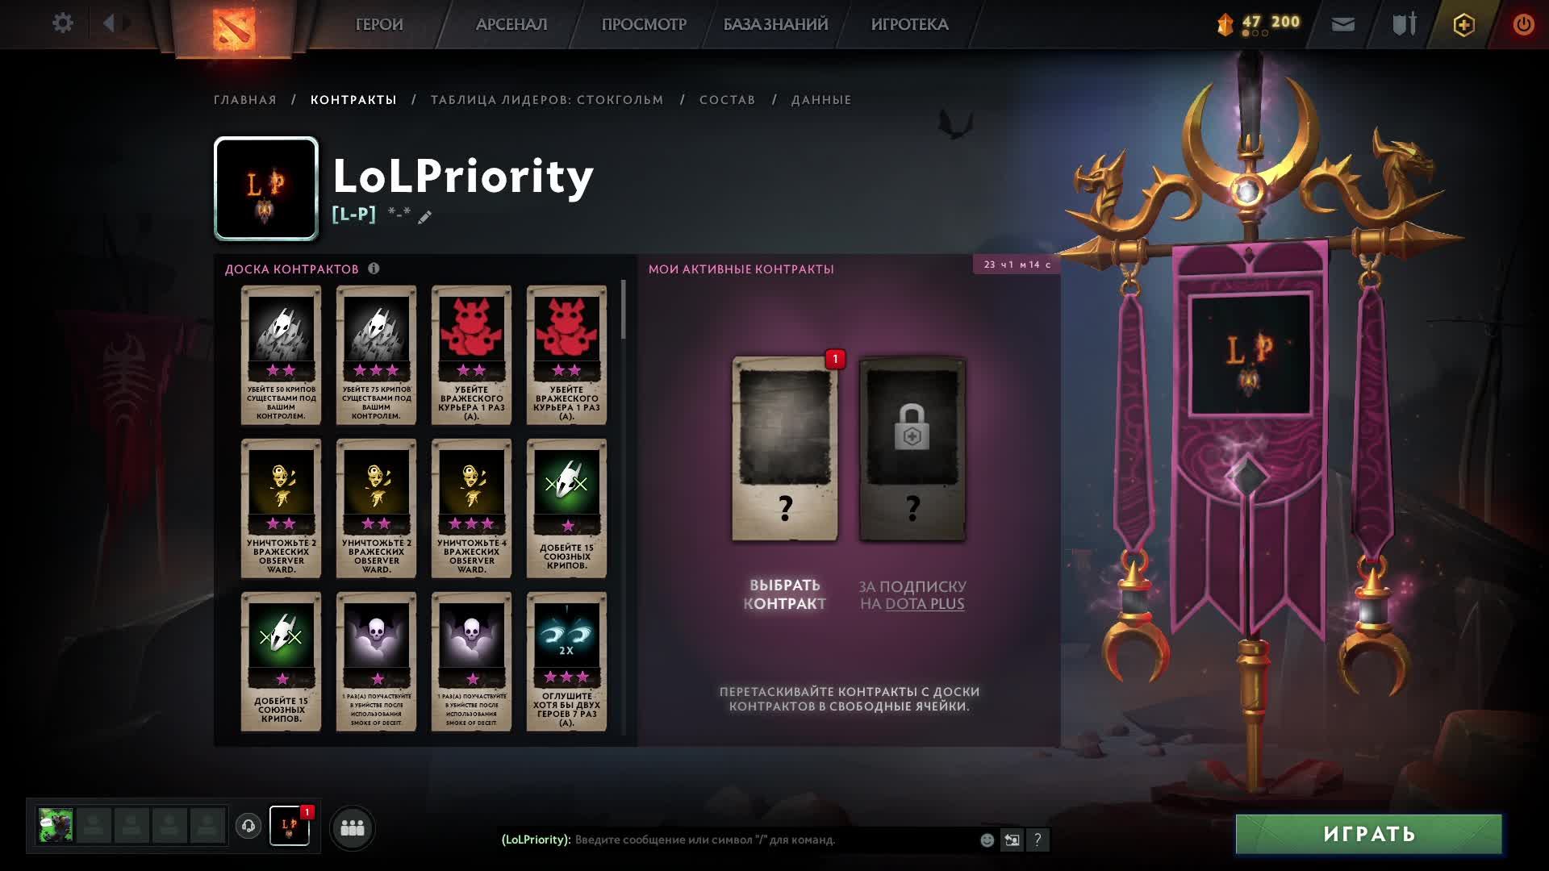1549x871 pixels.
Task: Select the empty ВЫБРАТЬ КОНТРАКТ slot
Action: coord(784,449)
